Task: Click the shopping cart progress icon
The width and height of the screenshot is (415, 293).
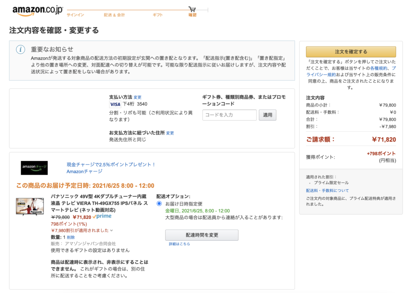Action: coord(192,9)
